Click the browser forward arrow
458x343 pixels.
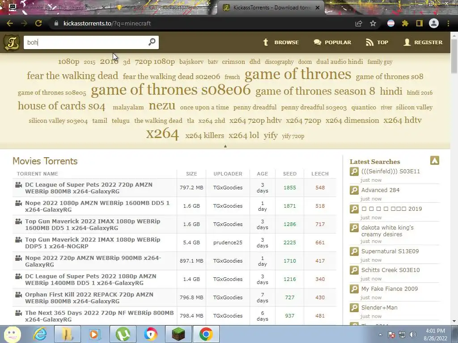pos(24,23)
